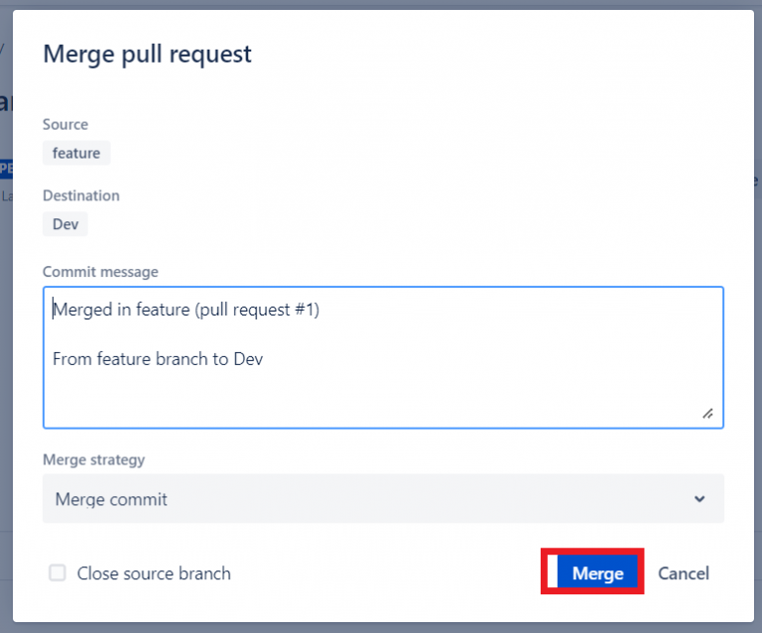The image size is (762, 633).
Task: Click the dimmed background outside the dialog
Action: pyautogui.click(x=5, y=298)
